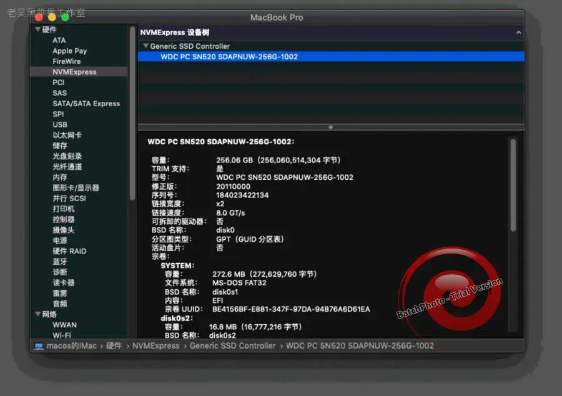Open the USB section
The height and width of the screenshot is (396, 562).
click(60, 124)
